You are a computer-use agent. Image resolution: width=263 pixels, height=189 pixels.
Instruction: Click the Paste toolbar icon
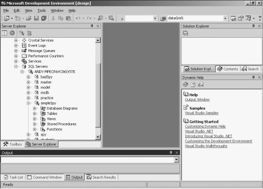click(68, 18)
